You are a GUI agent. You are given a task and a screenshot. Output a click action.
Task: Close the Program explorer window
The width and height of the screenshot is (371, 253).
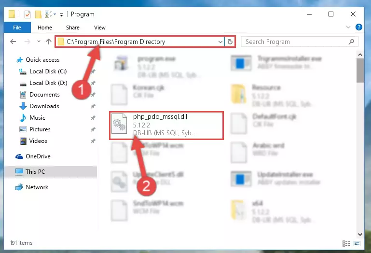353,14
